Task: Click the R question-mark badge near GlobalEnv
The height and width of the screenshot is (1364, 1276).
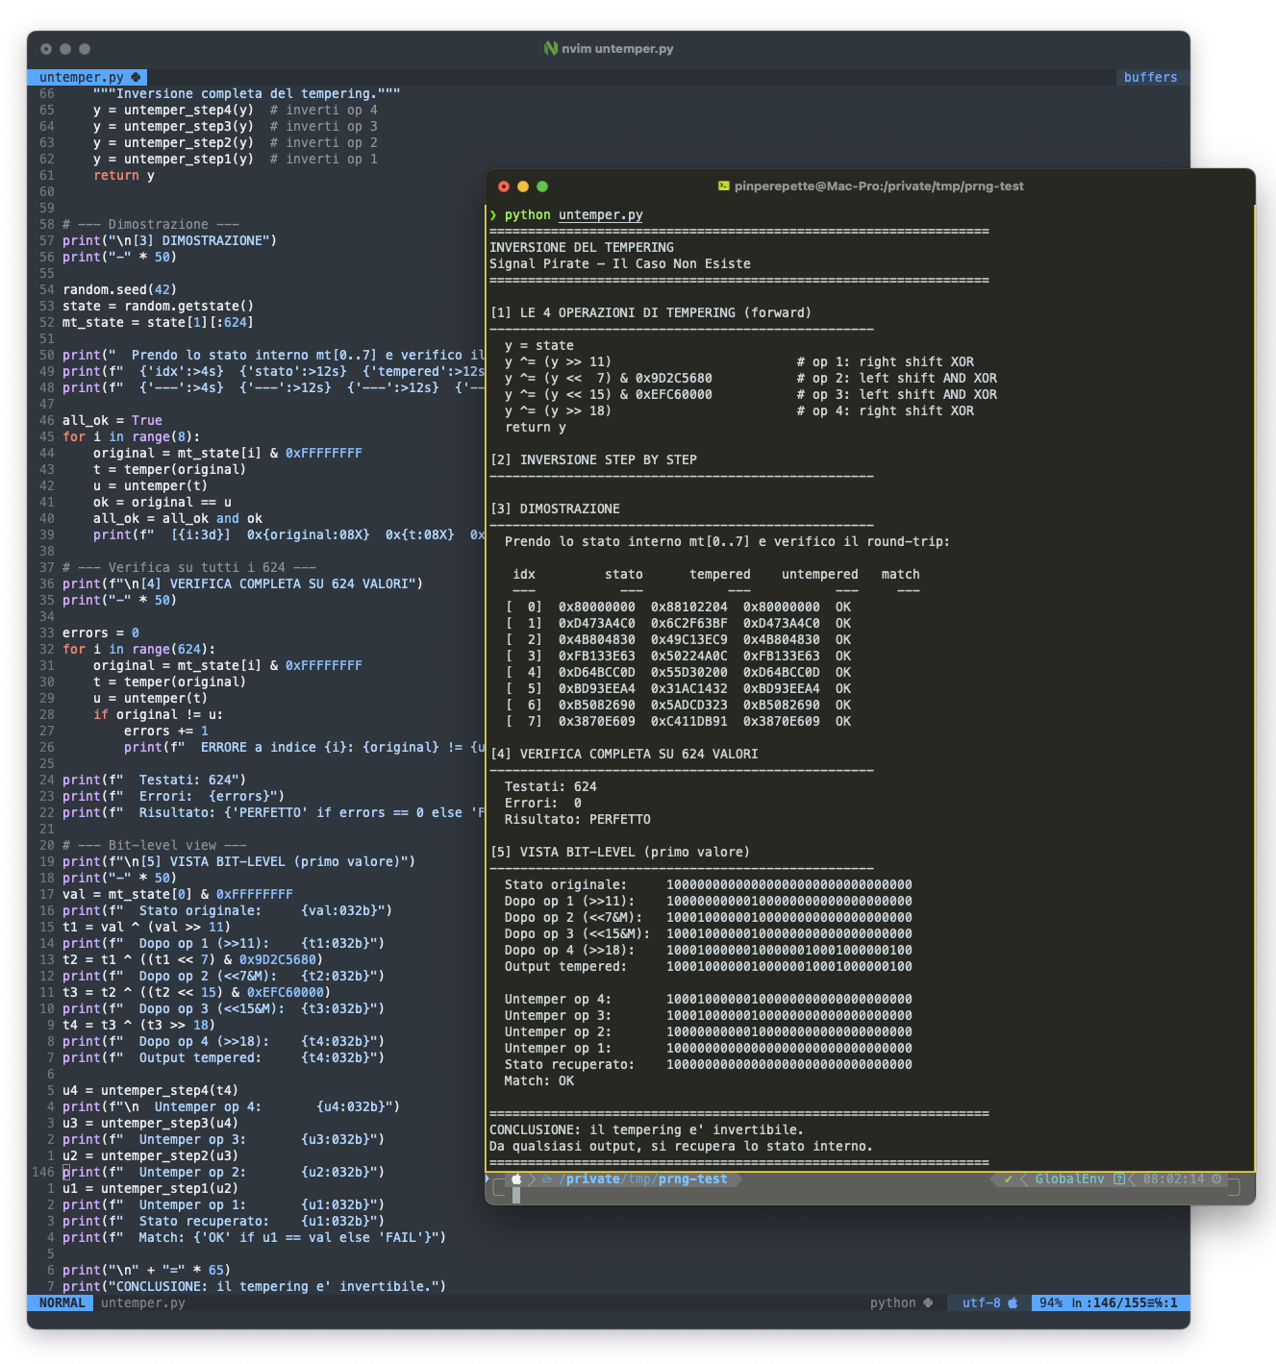Action: pyautogui.click(x=1118, y=1179)
